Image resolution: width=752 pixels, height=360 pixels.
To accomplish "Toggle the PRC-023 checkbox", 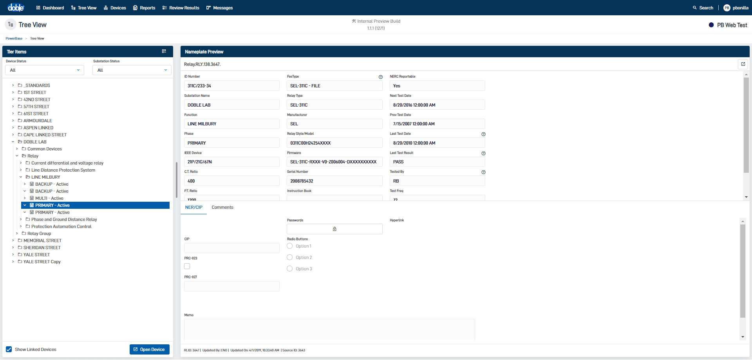I will point(187,266).
